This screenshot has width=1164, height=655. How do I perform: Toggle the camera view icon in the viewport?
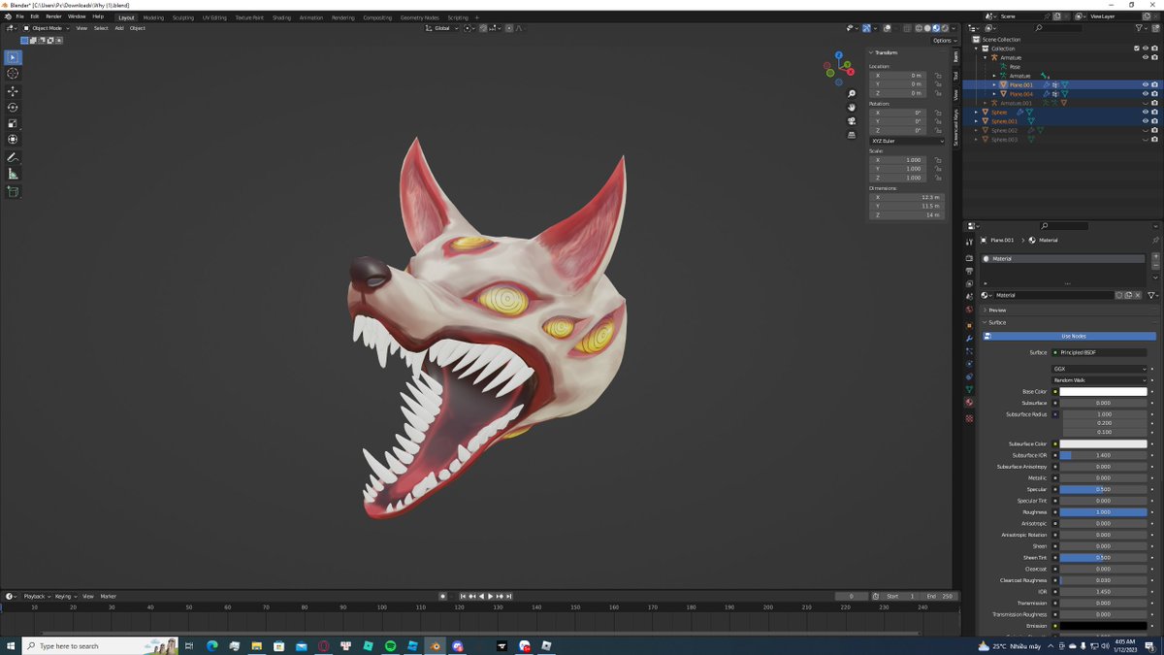852,120
